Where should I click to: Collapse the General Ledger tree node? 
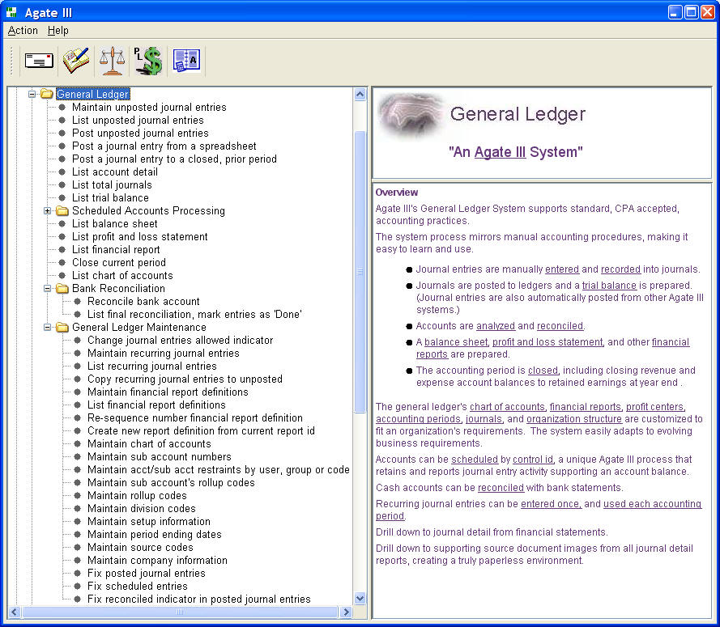tap(32, 94)
